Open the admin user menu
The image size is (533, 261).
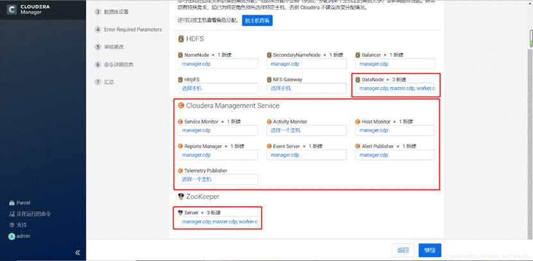19,236
